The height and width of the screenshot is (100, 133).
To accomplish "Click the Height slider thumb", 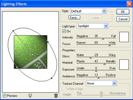I will tap(101, 96).
